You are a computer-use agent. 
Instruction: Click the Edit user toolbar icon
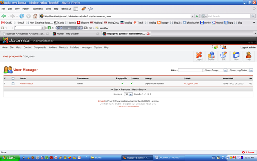[x=224, y=56]
